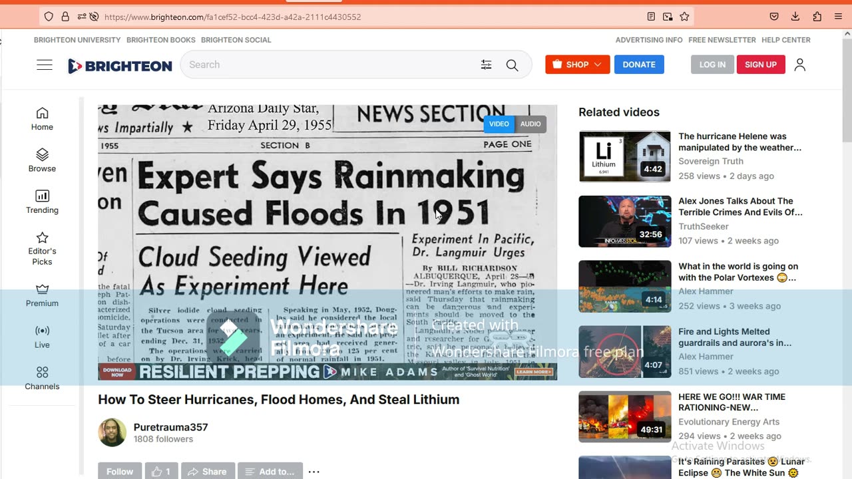Open Advertising Info link
Viewport: 852px width, 479px height.
(x=649, y=40)
